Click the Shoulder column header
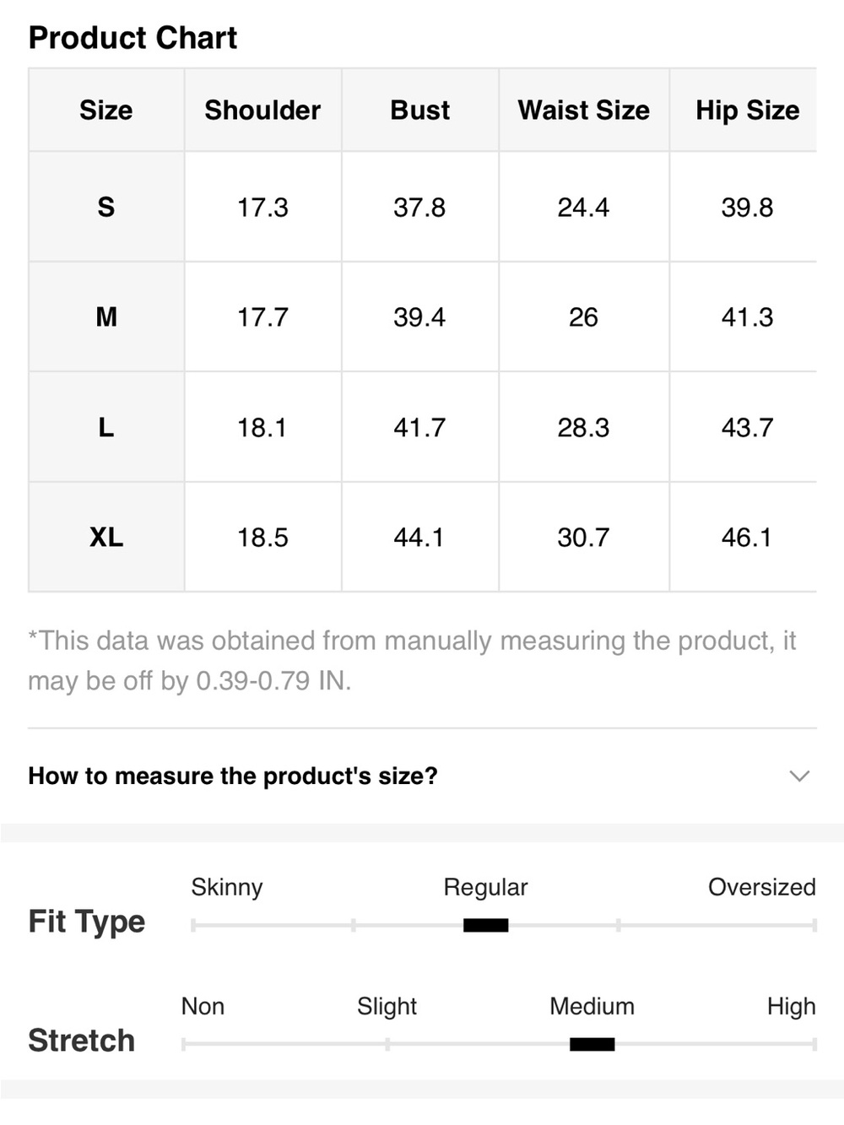This screenshot has width=844, height=1125. 262,110
